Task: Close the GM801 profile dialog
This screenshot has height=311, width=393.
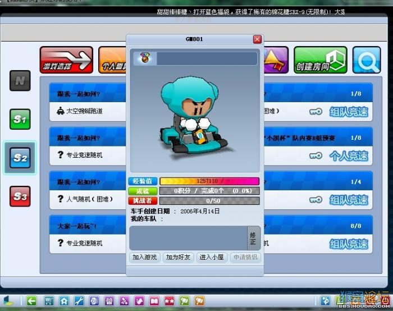Action: (257, 39)
